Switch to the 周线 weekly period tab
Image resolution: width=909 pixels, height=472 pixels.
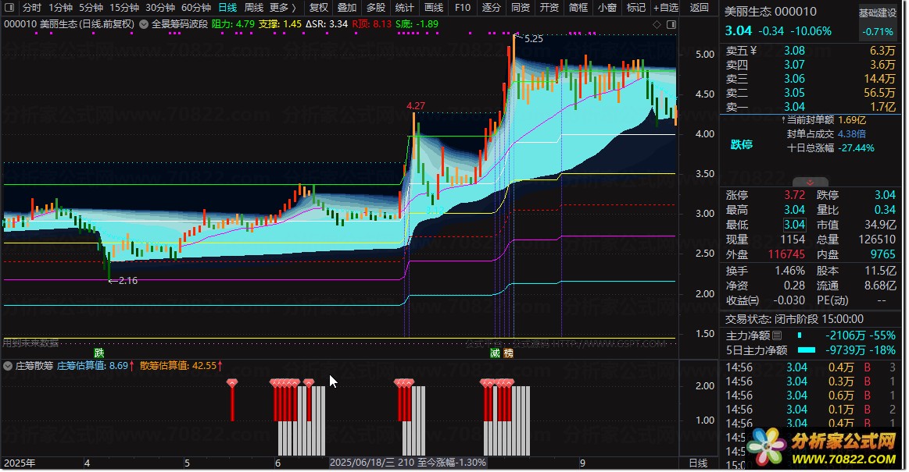pyautogui.click(x=254, y=8)
